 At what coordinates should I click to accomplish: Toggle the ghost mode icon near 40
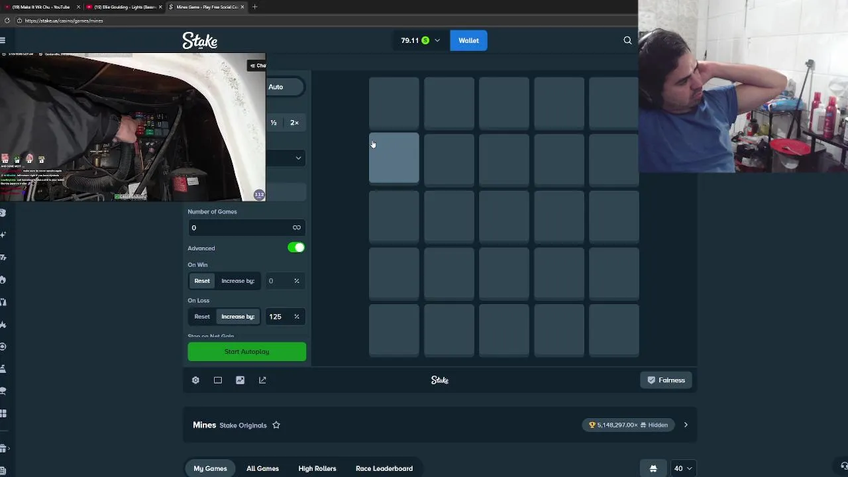click(x=653, y=468)
